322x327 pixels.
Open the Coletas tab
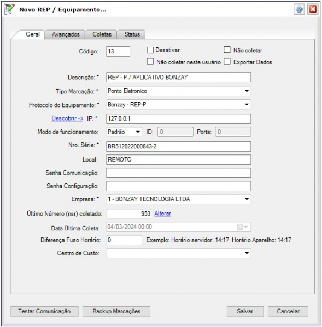click(x=102, y=34)
